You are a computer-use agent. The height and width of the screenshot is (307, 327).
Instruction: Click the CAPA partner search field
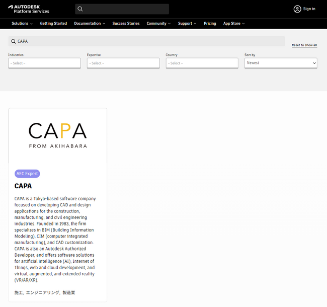(146, 41)
